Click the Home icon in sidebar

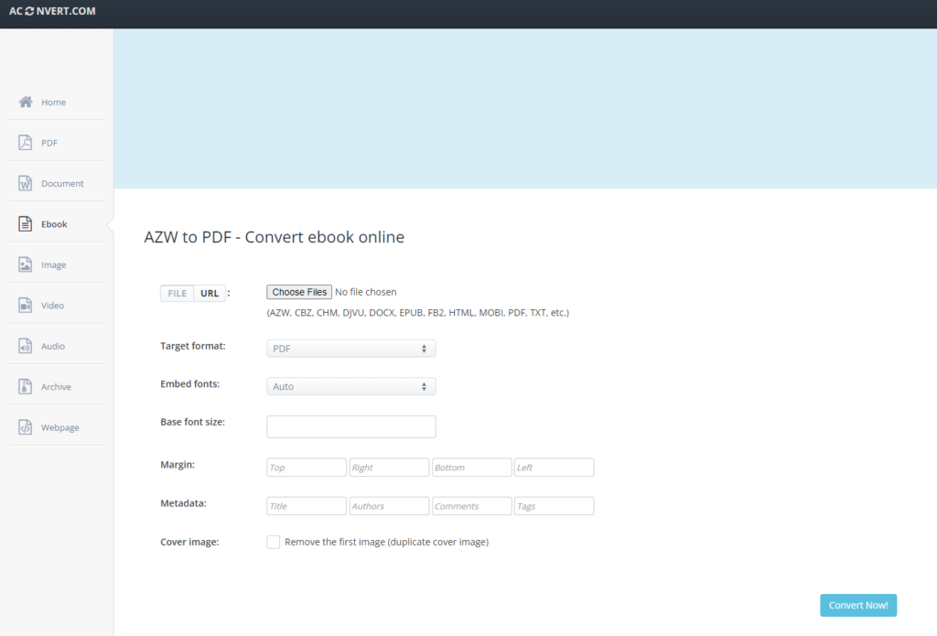[x=26, y=102]
